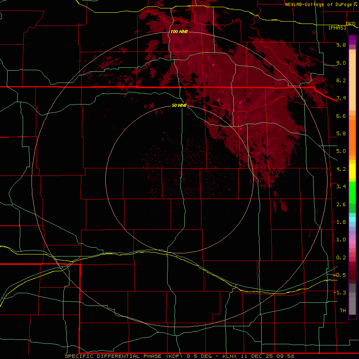Click the 1.8 value on the color scale
Screen dimensions: 359x359
[x=341, y=222]
